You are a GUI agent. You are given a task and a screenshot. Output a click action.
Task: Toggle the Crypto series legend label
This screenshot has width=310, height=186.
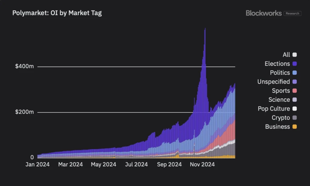[x=281, y=118]
